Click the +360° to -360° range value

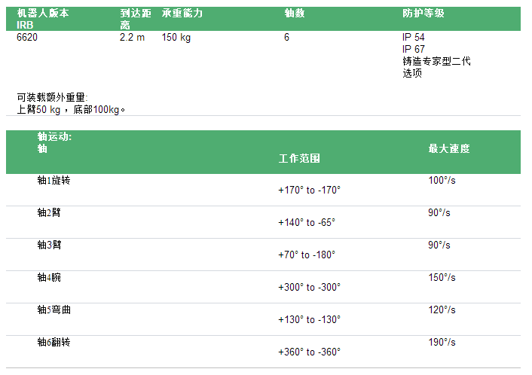(309, 352)
